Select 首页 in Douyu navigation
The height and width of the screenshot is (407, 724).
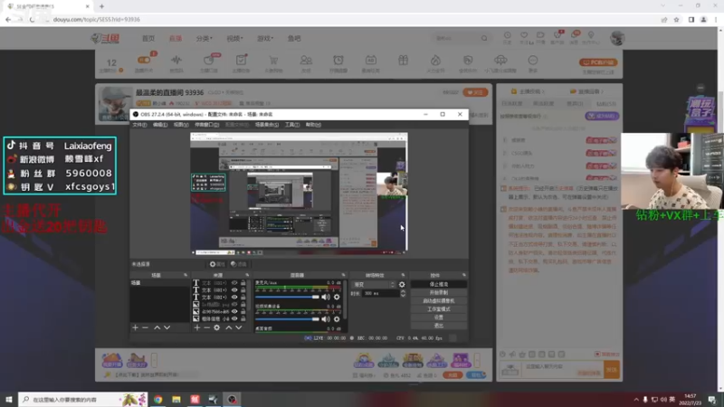(x=148, y=38)
